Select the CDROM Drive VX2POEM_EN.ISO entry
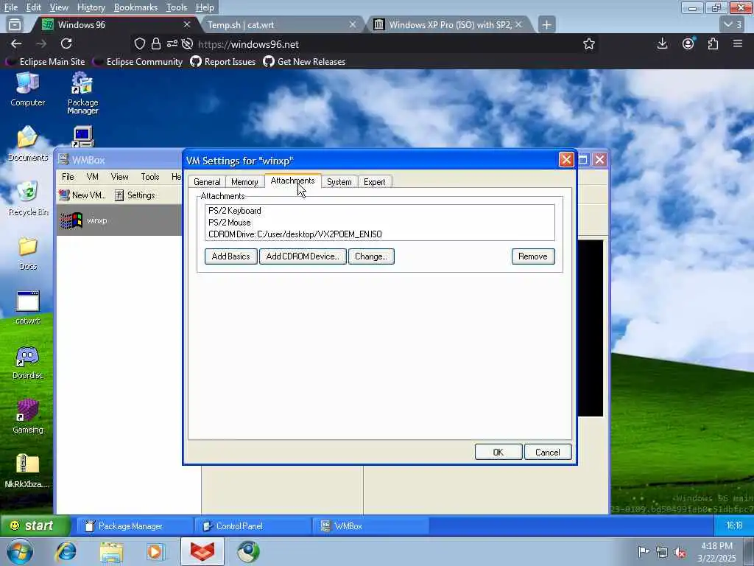 coord(379,234)
